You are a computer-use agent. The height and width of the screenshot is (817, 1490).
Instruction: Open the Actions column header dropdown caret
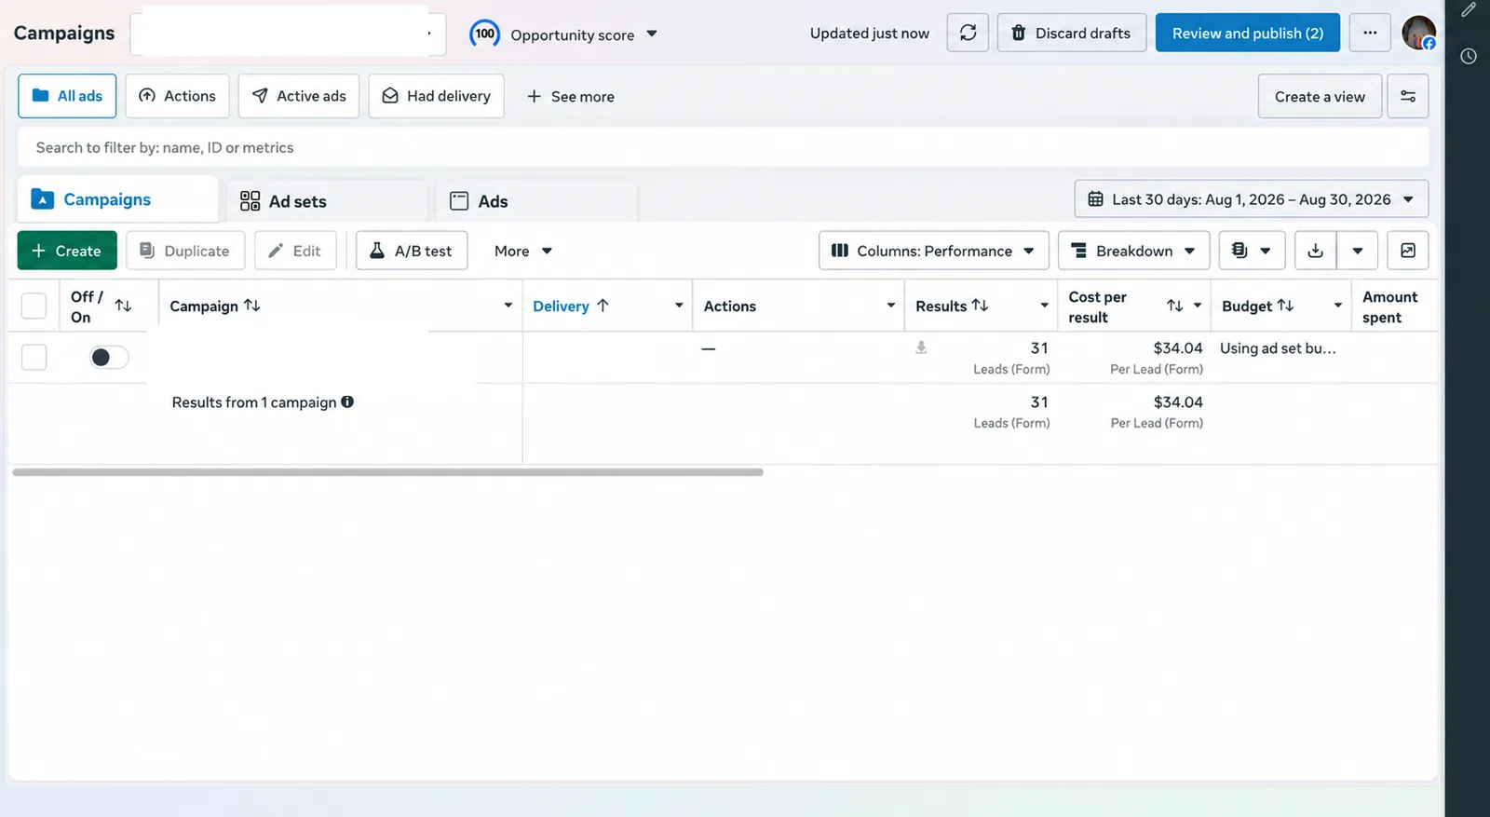pos(890,306)
